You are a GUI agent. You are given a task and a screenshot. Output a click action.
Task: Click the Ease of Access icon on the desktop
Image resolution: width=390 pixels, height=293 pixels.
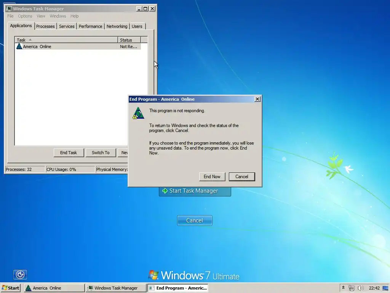pos(20,275)
